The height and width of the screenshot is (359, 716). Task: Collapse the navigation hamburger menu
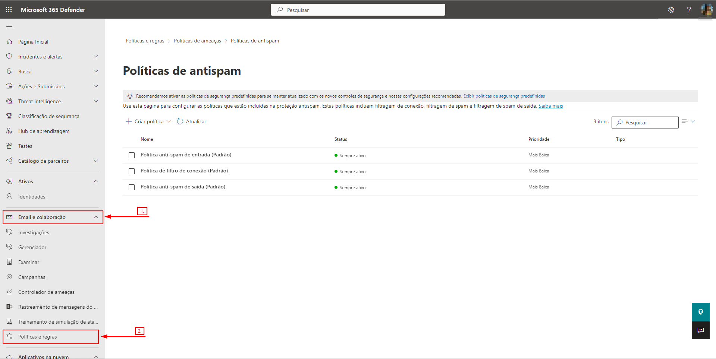[x=9, y=27]
